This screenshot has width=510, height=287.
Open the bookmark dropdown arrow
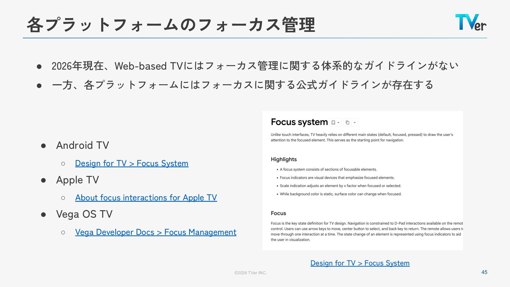[x=338, y=123]
